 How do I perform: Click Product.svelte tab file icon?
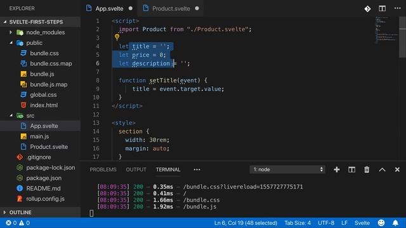(x=146, y=8)
